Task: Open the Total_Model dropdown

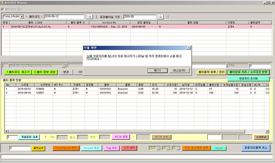Action: click(22, 17)
